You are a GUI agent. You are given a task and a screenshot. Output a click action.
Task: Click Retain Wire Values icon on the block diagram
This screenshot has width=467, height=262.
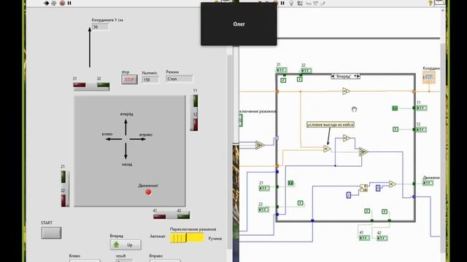(x=300, y=3)
